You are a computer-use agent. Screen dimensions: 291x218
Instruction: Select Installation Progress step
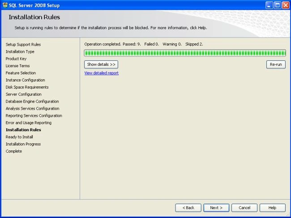tap(23, 144)
